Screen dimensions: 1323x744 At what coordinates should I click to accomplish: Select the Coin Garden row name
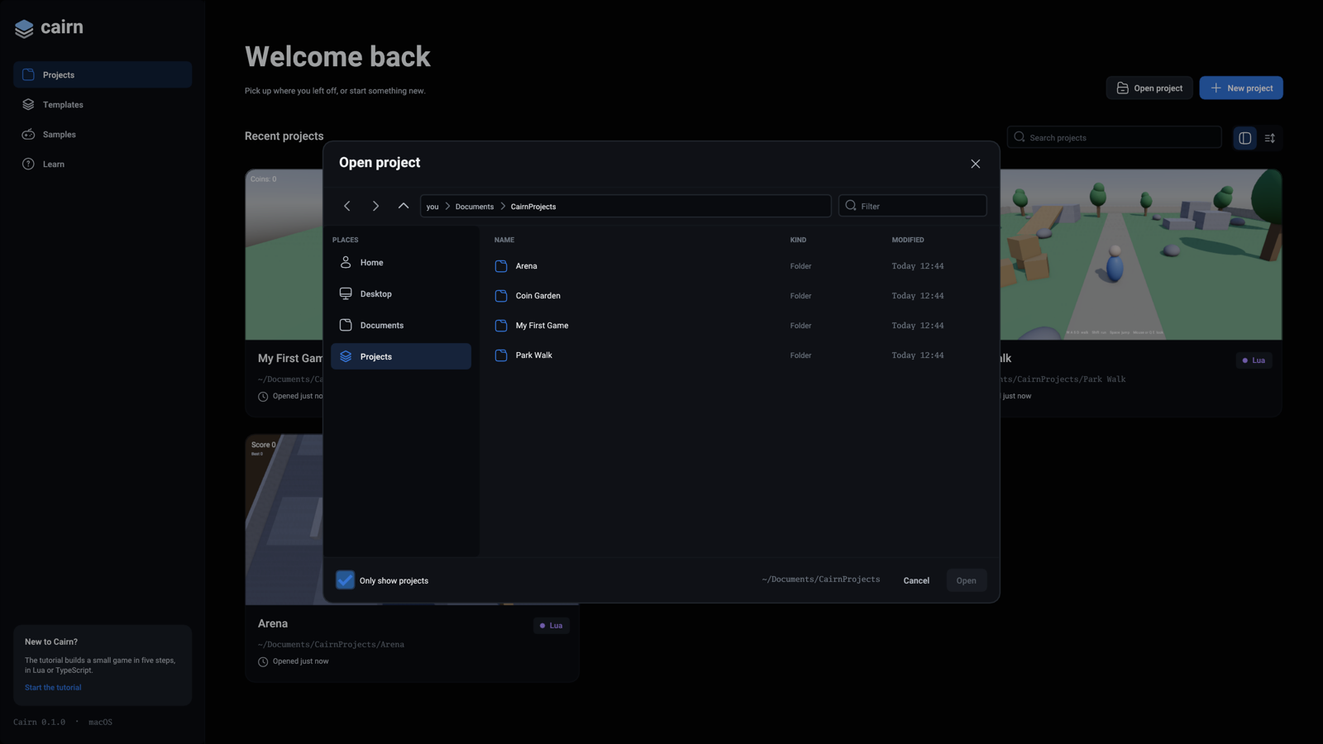tap(538, 296)
